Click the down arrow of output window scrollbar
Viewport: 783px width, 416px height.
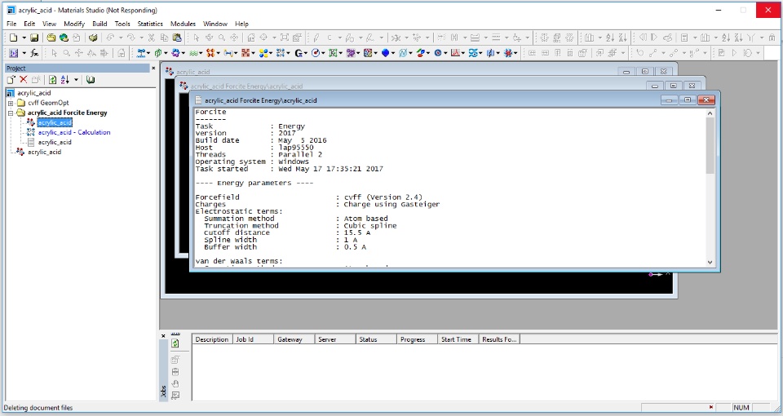pos(710,262)
